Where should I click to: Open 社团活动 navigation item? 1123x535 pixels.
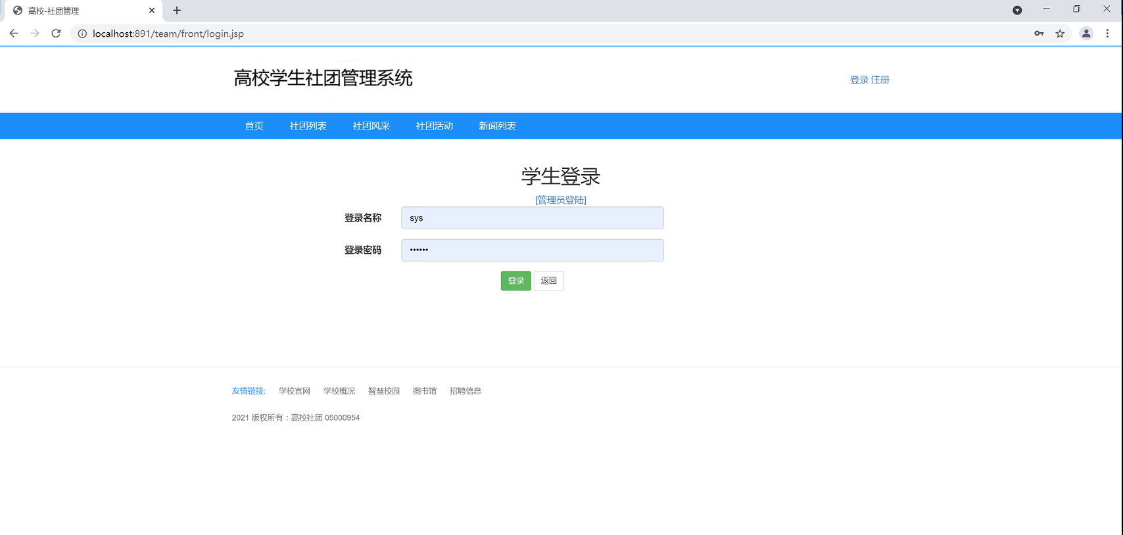click(434, 126)
